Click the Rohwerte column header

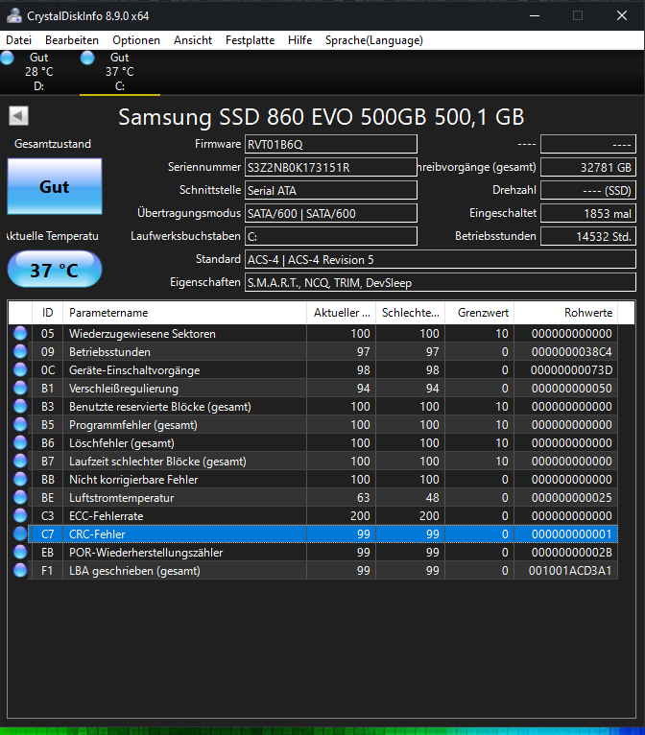click(566, 313)
